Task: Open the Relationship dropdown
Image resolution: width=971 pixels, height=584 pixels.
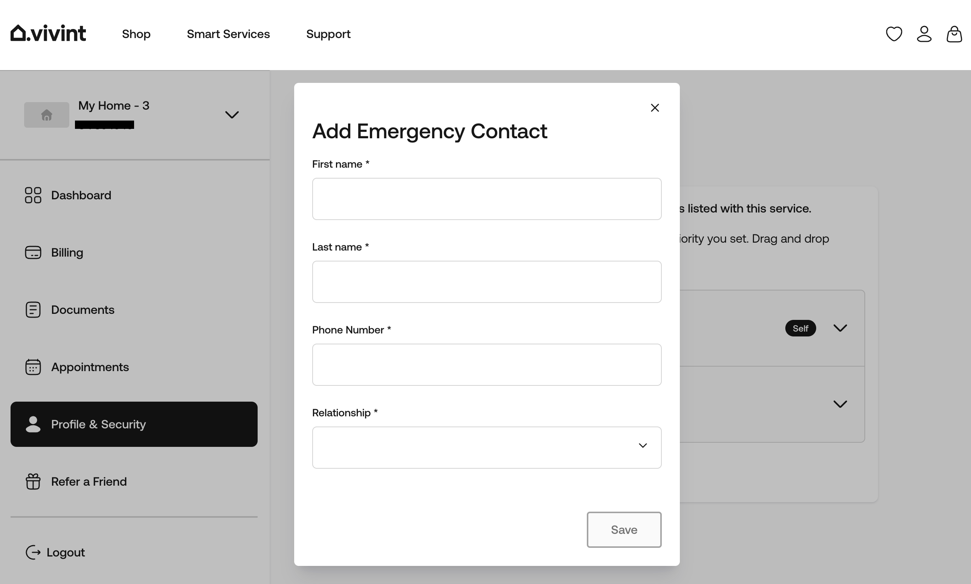Action: pyautogui.click(x=486, y=448)
